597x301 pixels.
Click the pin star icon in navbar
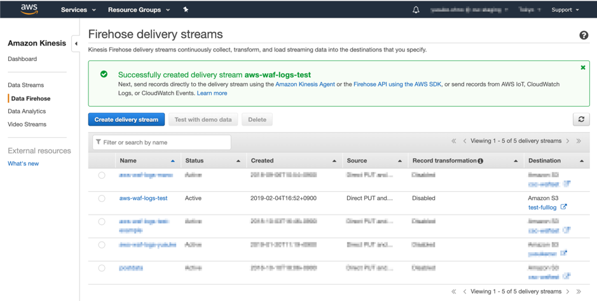point(186,10)
